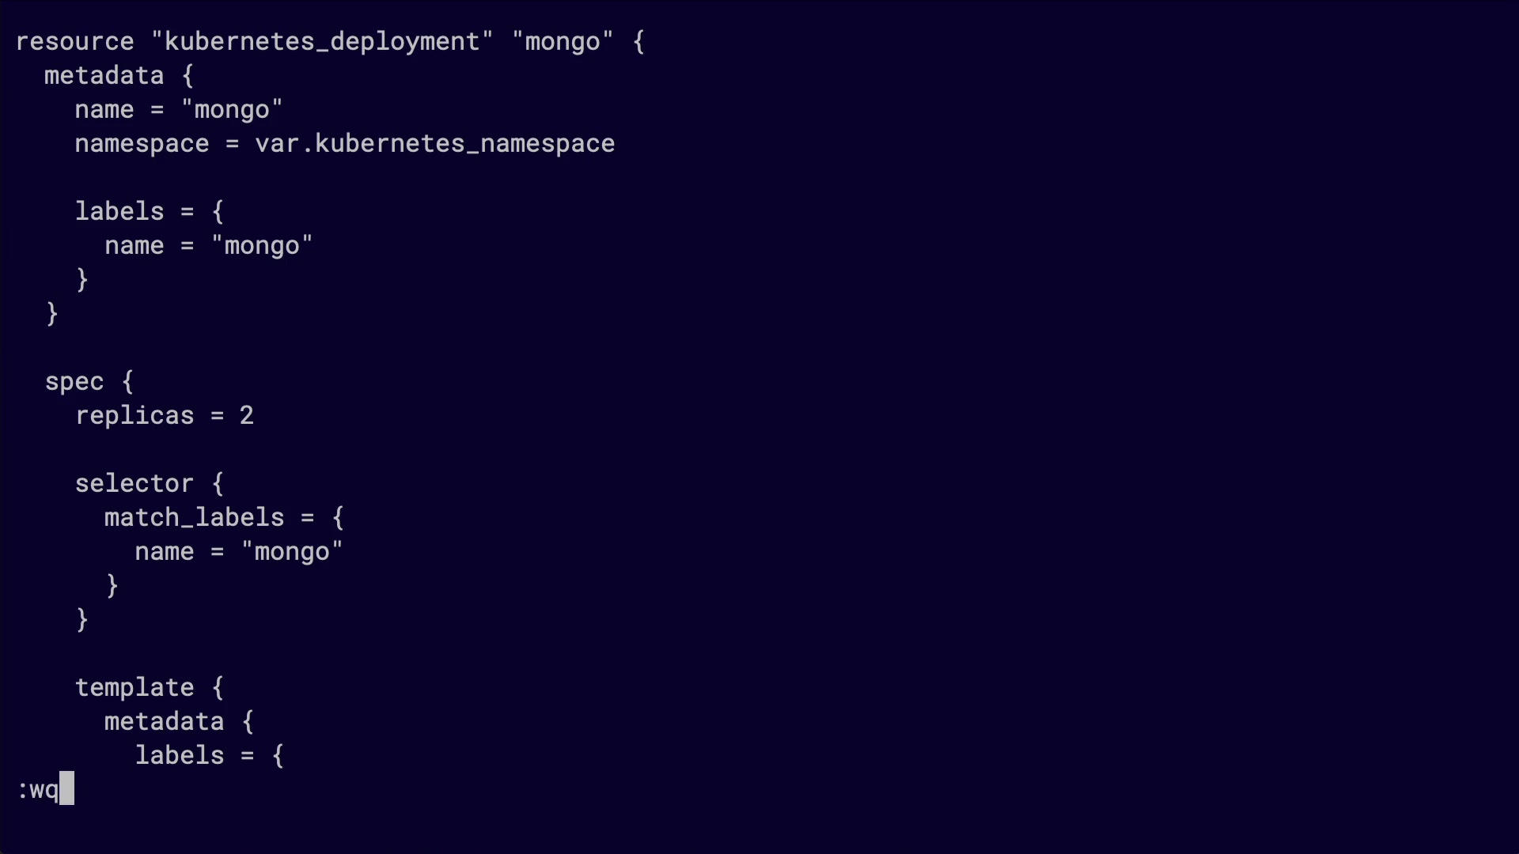Click the "mongo" resource name on the first line
The width and height of the screenshot is (1519, 854).
click(x=563, y=41)
